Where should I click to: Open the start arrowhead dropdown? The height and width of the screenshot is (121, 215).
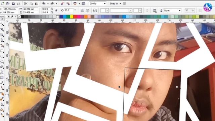point(107,10)
